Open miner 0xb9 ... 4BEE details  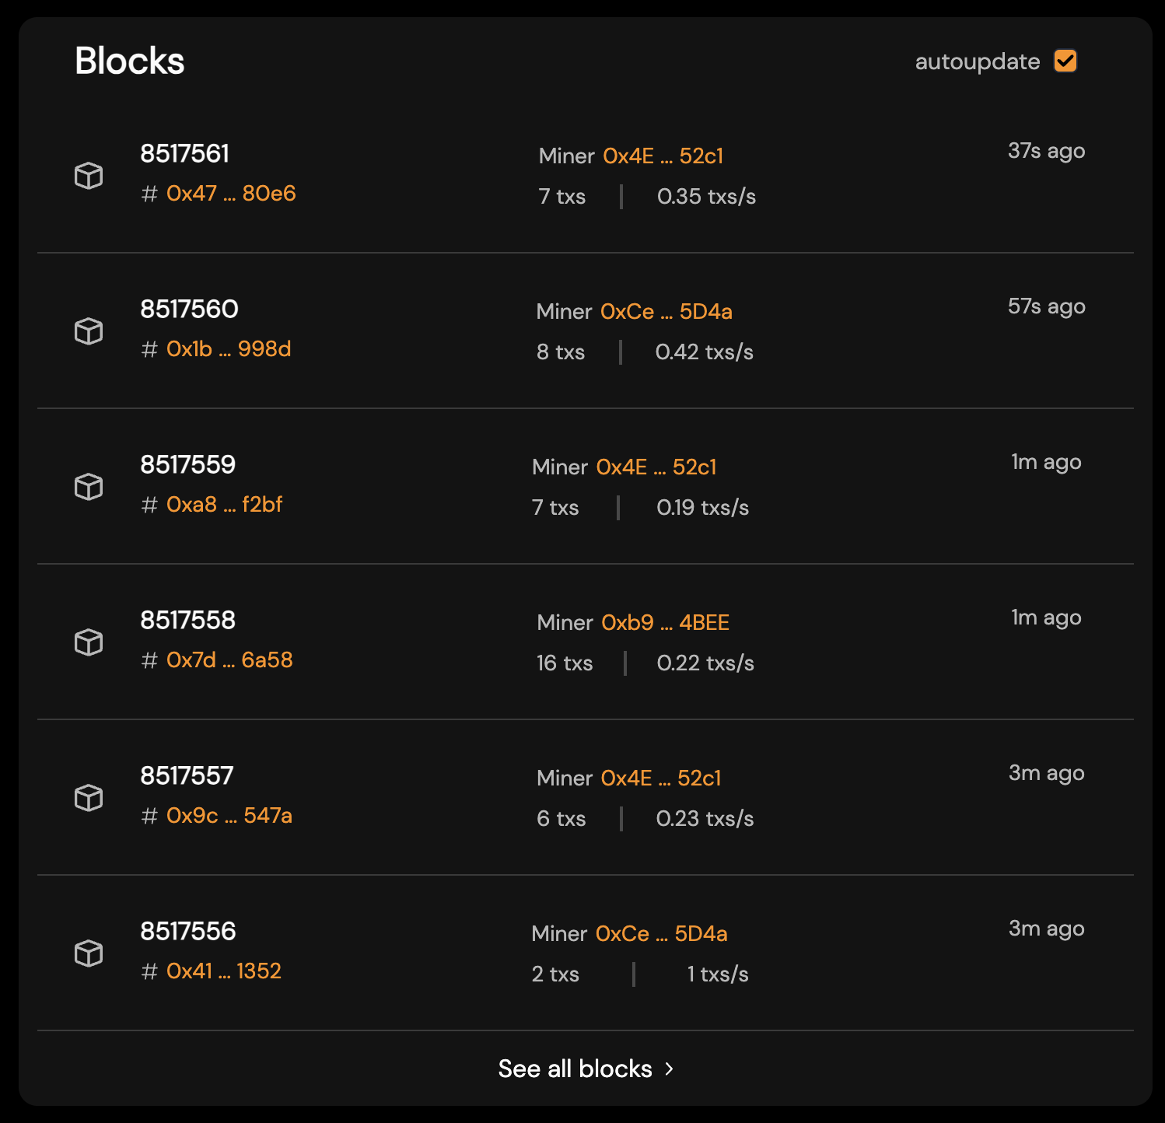coord(665,622)
